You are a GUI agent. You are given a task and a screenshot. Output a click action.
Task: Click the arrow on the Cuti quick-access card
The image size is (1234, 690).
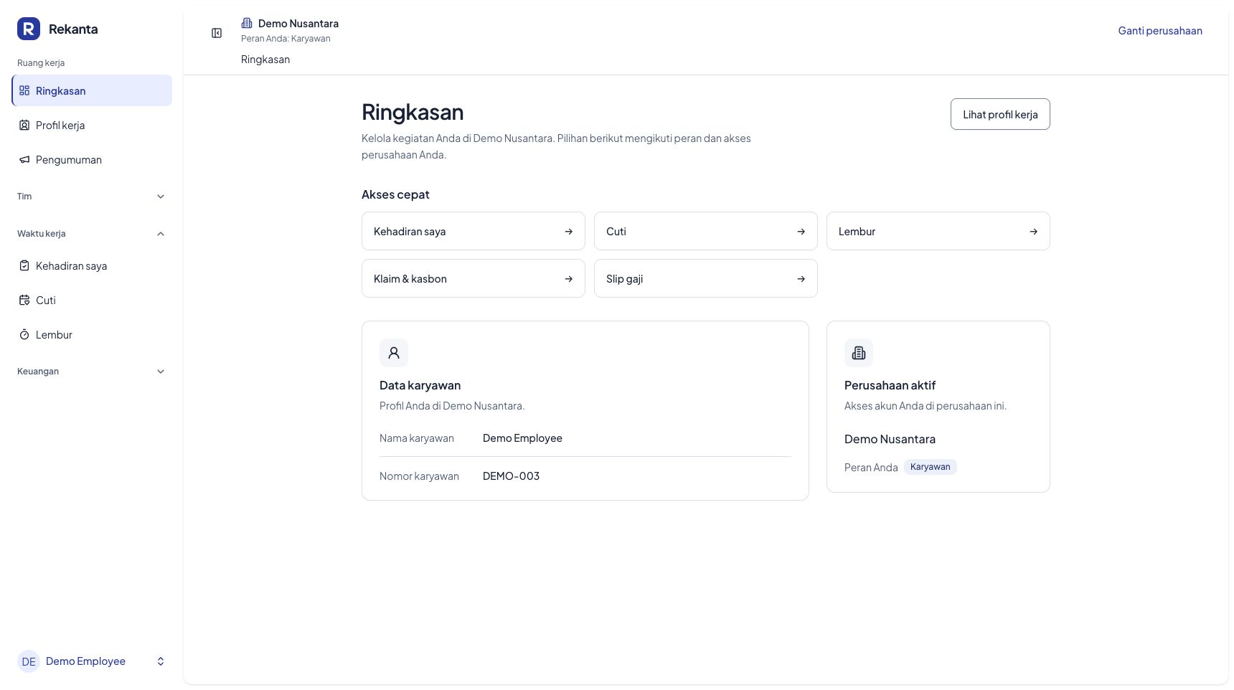point(801,231)
